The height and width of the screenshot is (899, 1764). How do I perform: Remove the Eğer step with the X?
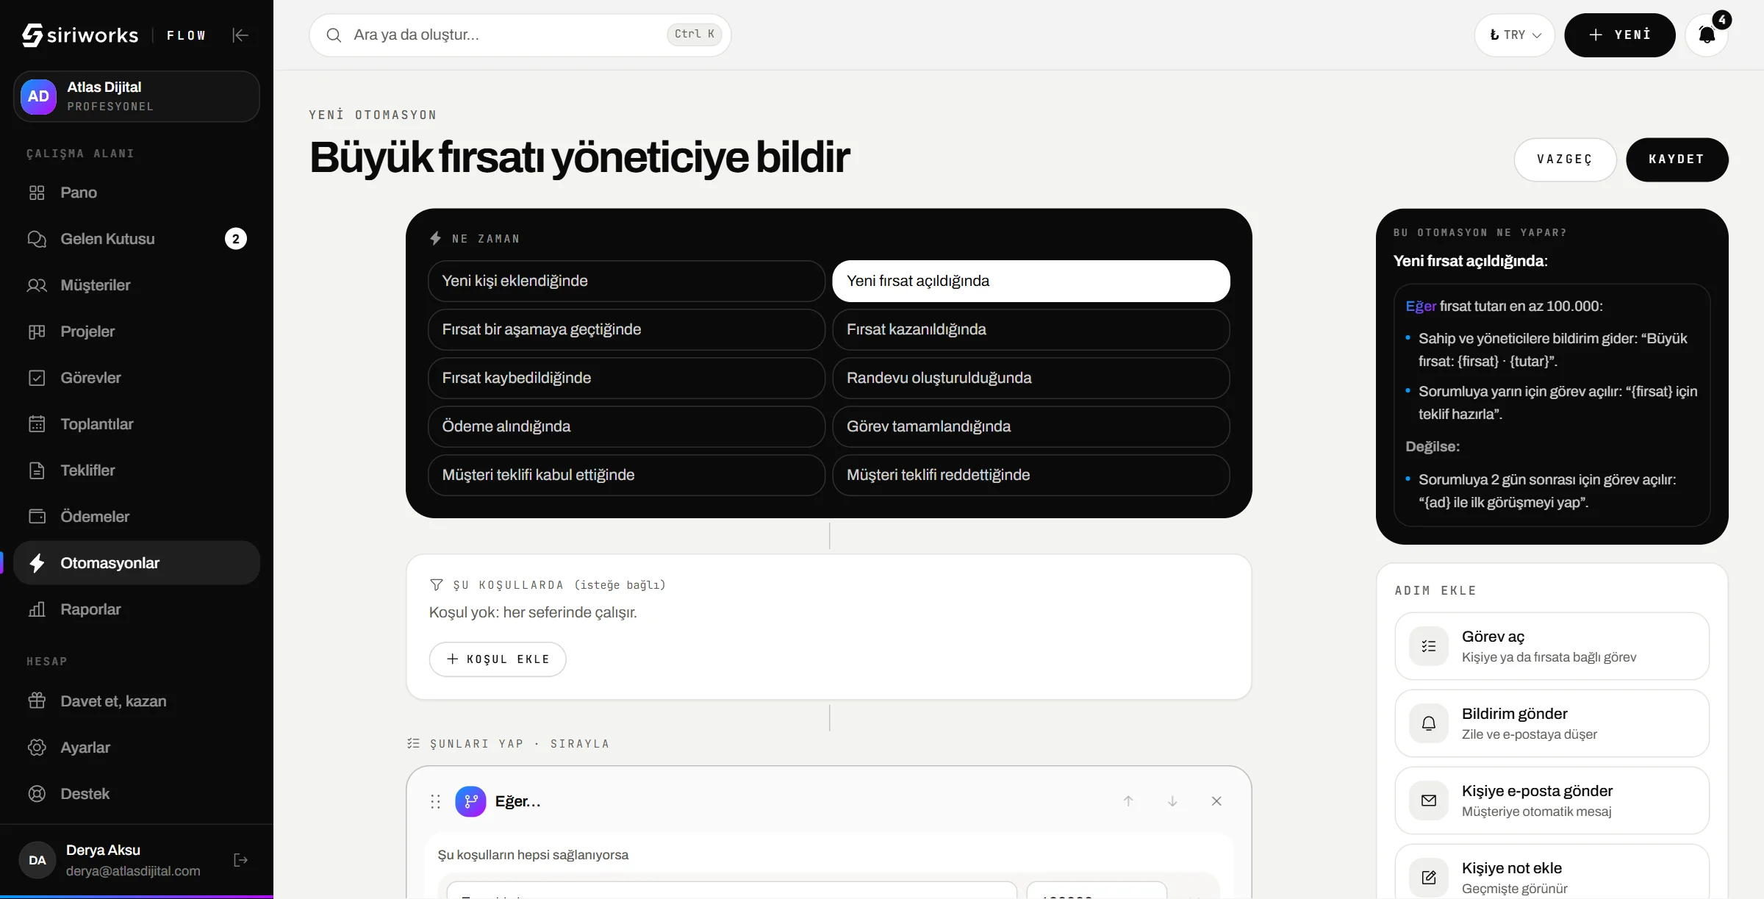tap(1216, 801)
